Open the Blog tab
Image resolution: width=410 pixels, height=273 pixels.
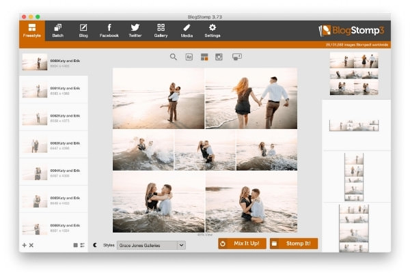coord(83,31)
